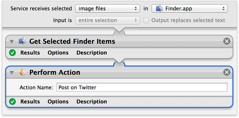Image resolution: width=239 pixels, height=118 pixels.
Task: Click the Action Name text field
Action: pos(142,87)
